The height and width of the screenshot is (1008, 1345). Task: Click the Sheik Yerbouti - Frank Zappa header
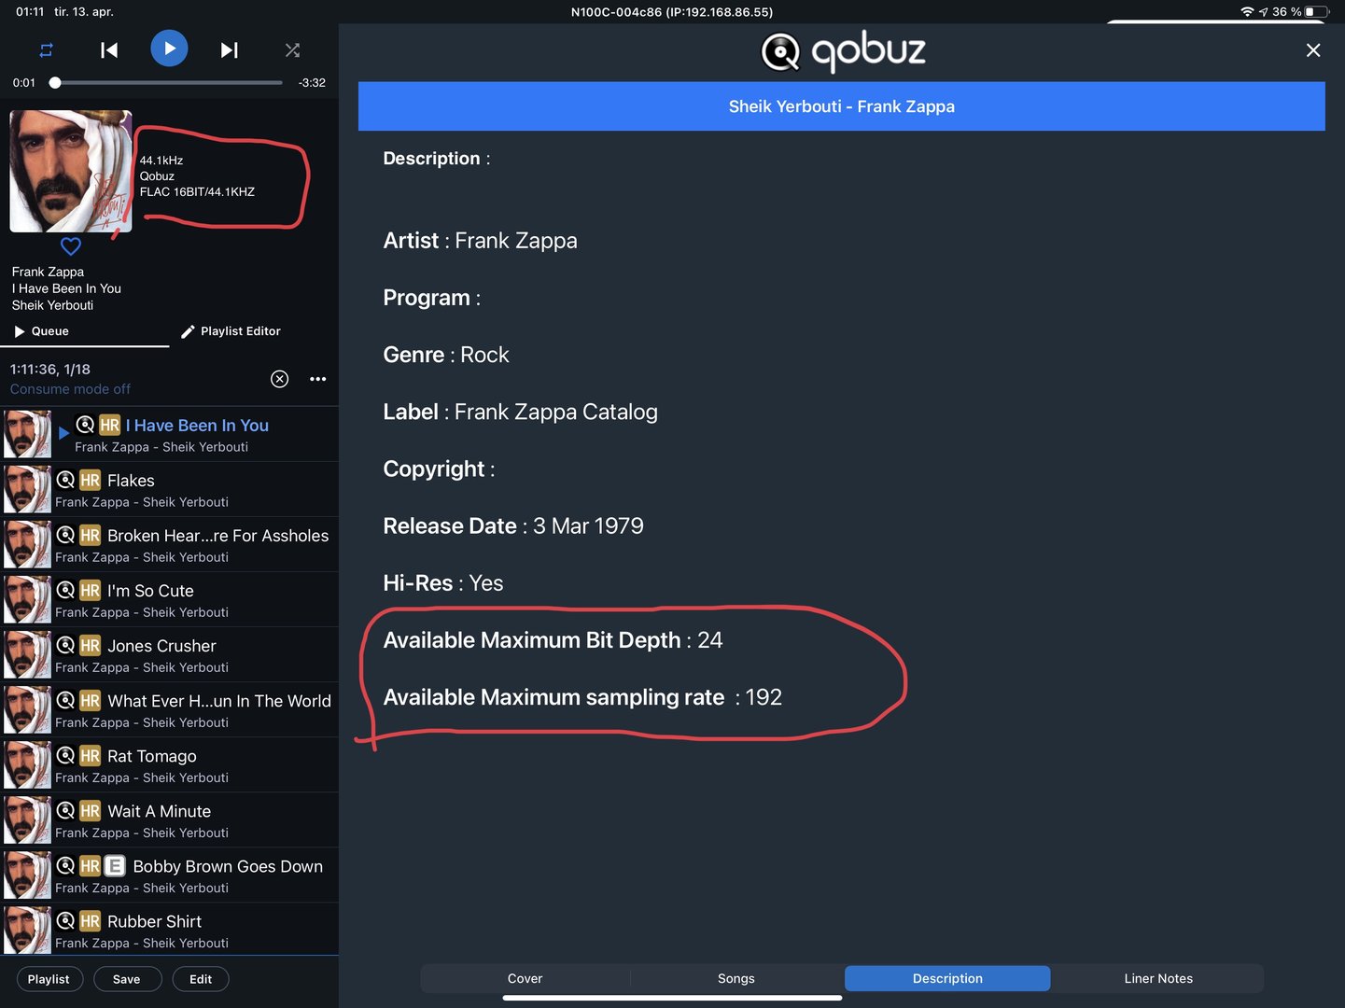[842, 106]
